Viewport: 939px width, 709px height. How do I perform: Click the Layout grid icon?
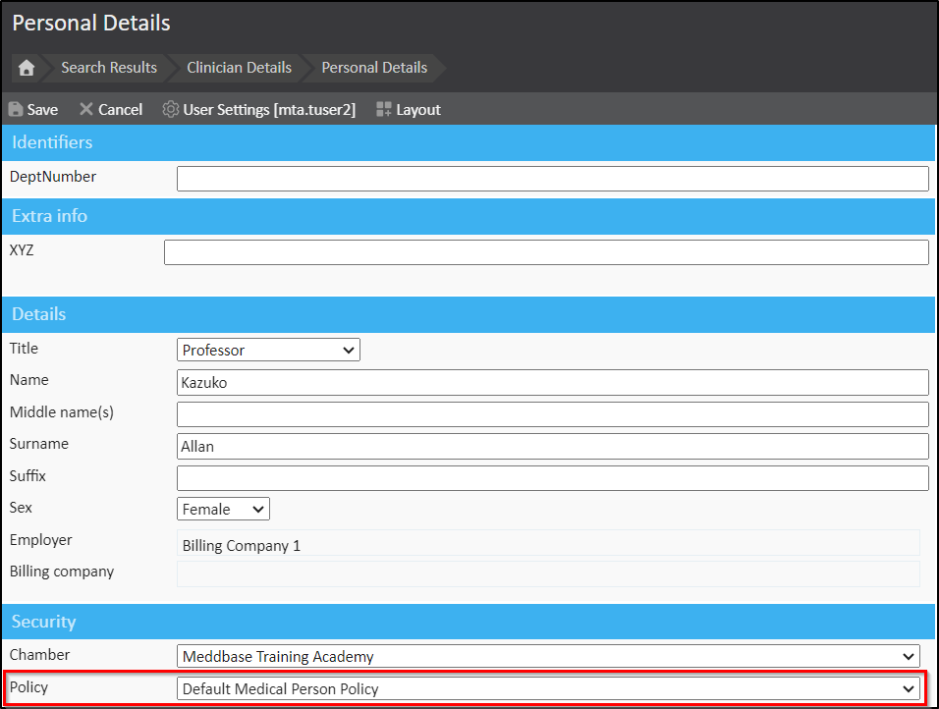coord(384,110)
